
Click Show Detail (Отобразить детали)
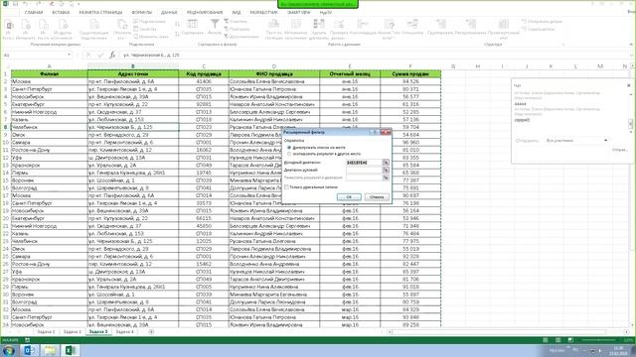coord(542,22)
